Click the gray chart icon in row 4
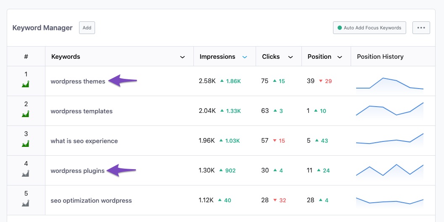The height and width of the screenshot is (222, 444). 26,174
